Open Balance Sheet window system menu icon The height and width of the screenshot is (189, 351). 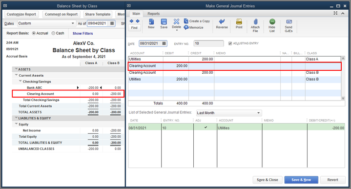(5, 6)
